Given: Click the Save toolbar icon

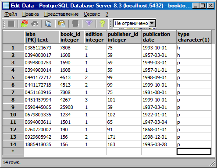Looking at the screenshot, I should coord(11,24).
